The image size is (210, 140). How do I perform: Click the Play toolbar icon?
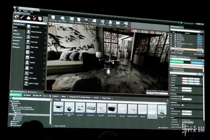point(118,24)
